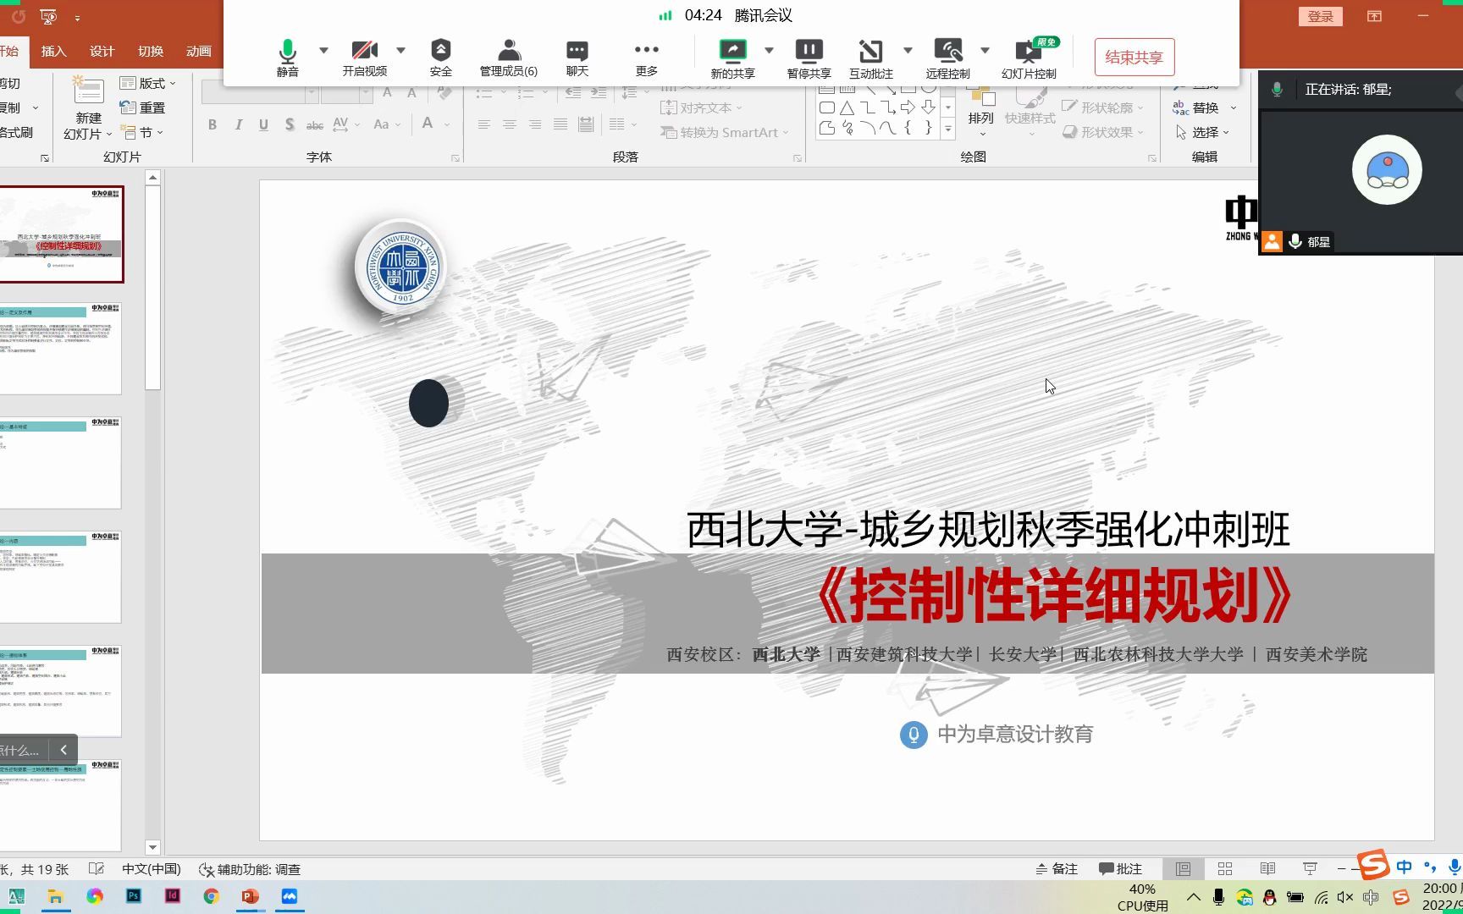Switch to slide sorter view icon
Screen dimensions: 1463x914
tap(1224, 868)
